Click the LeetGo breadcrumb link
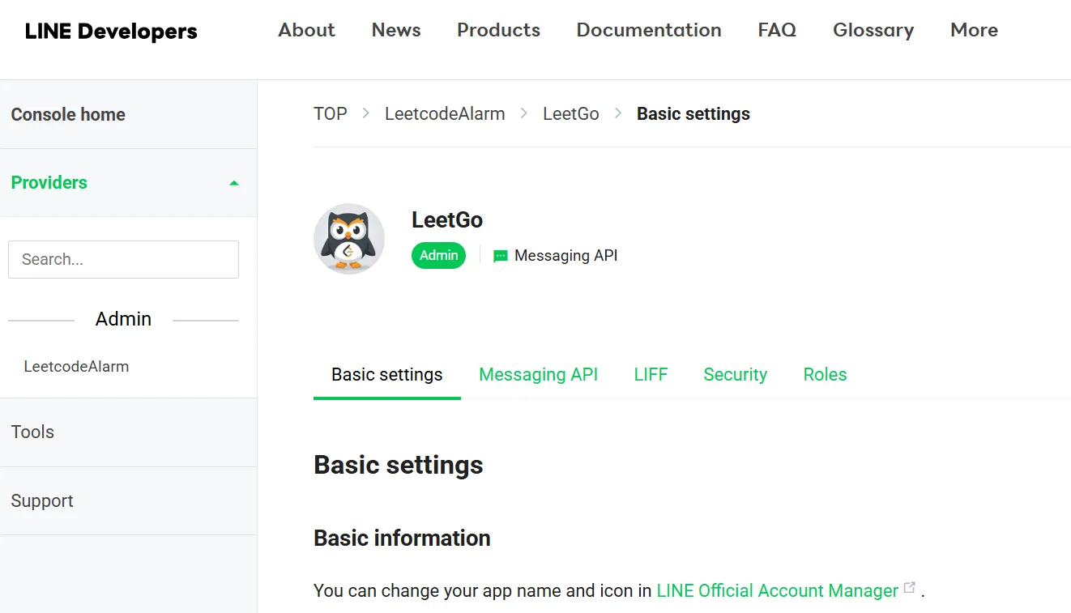 coord(570,114)
